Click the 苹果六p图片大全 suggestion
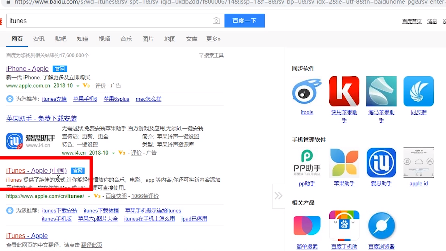 98,219
